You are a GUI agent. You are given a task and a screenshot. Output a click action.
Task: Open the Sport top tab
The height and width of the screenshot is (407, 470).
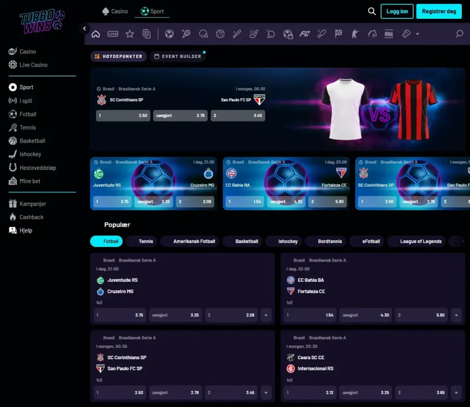[x=152, y=11]
